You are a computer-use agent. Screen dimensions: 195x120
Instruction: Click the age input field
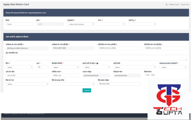(x=43, y=67)
